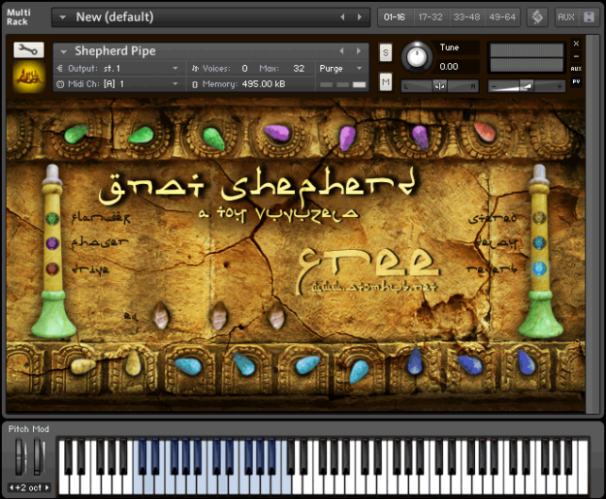
Task: Mute the Shepherd Pipe instrument
Action: pyautogui.click(x=385, y=81)
